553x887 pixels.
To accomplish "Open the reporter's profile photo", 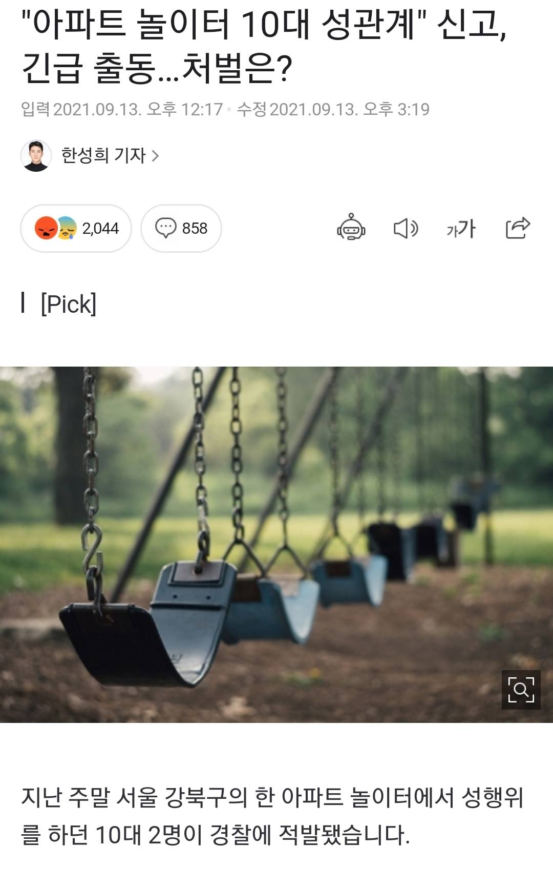I will pyautogui.click(x=36, y=155).
